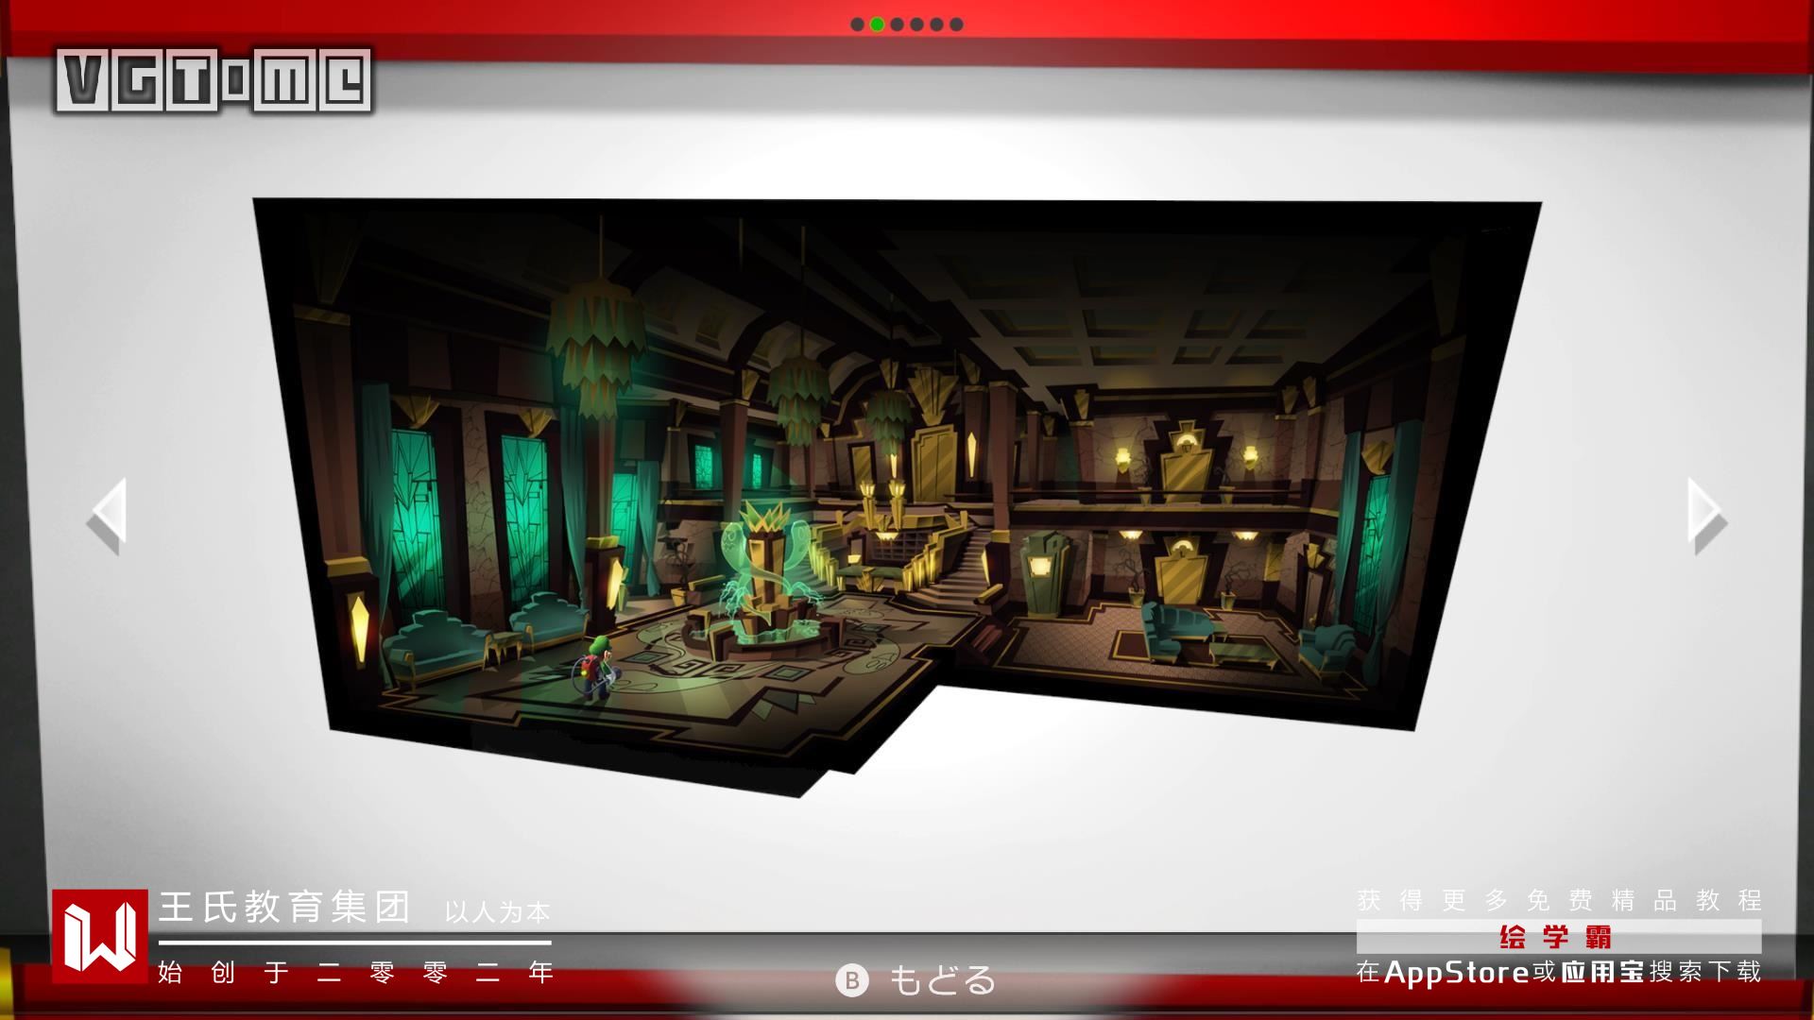1814x1020 pixels.
Task: Click the 王氏教育集团 title text
Action: [284, 908]
